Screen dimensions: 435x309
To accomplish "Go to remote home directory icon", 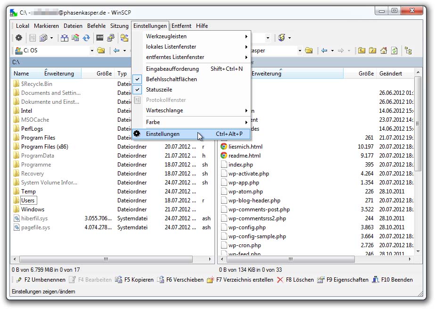I will coord(384,50).
